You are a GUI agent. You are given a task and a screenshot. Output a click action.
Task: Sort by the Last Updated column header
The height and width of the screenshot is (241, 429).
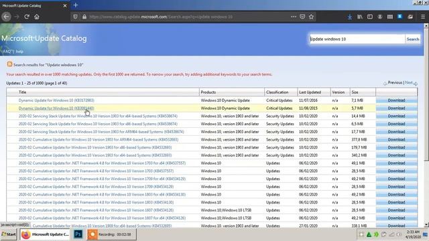(310, 92)
